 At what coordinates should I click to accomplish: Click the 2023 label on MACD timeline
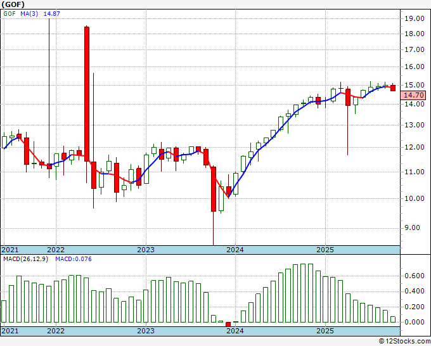click(x=146, y=331)
